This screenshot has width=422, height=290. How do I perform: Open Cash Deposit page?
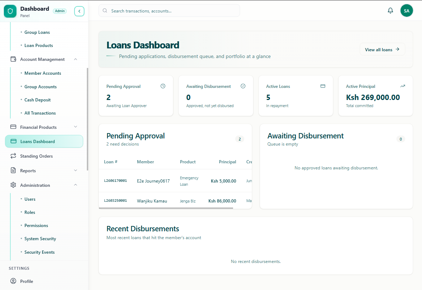pos(37,100)
